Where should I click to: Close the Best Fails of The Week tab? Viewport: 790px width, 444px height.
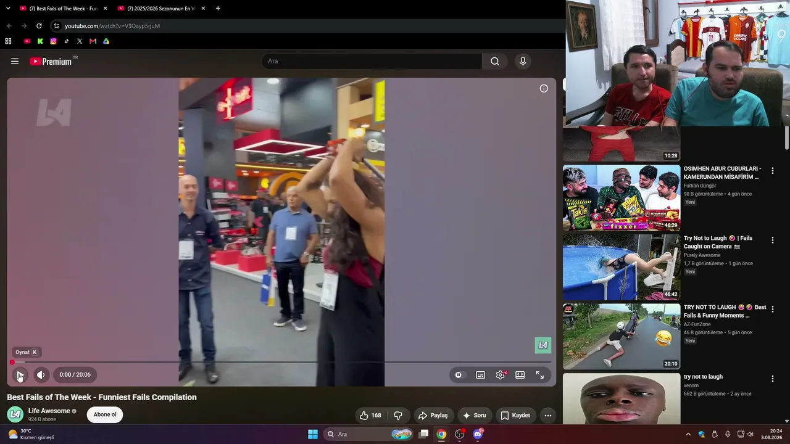click(105, 9)
